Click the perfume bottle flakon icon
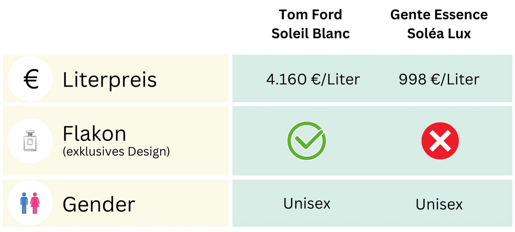Viewport: 515px width, 232px height. (x=29, y=141)
